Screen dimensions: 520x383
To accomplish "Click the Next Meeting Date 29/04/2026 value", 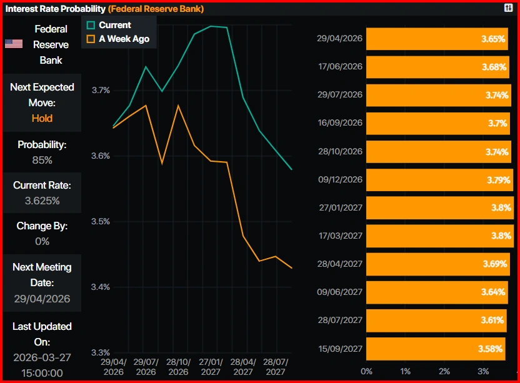I will coord(42,299).
